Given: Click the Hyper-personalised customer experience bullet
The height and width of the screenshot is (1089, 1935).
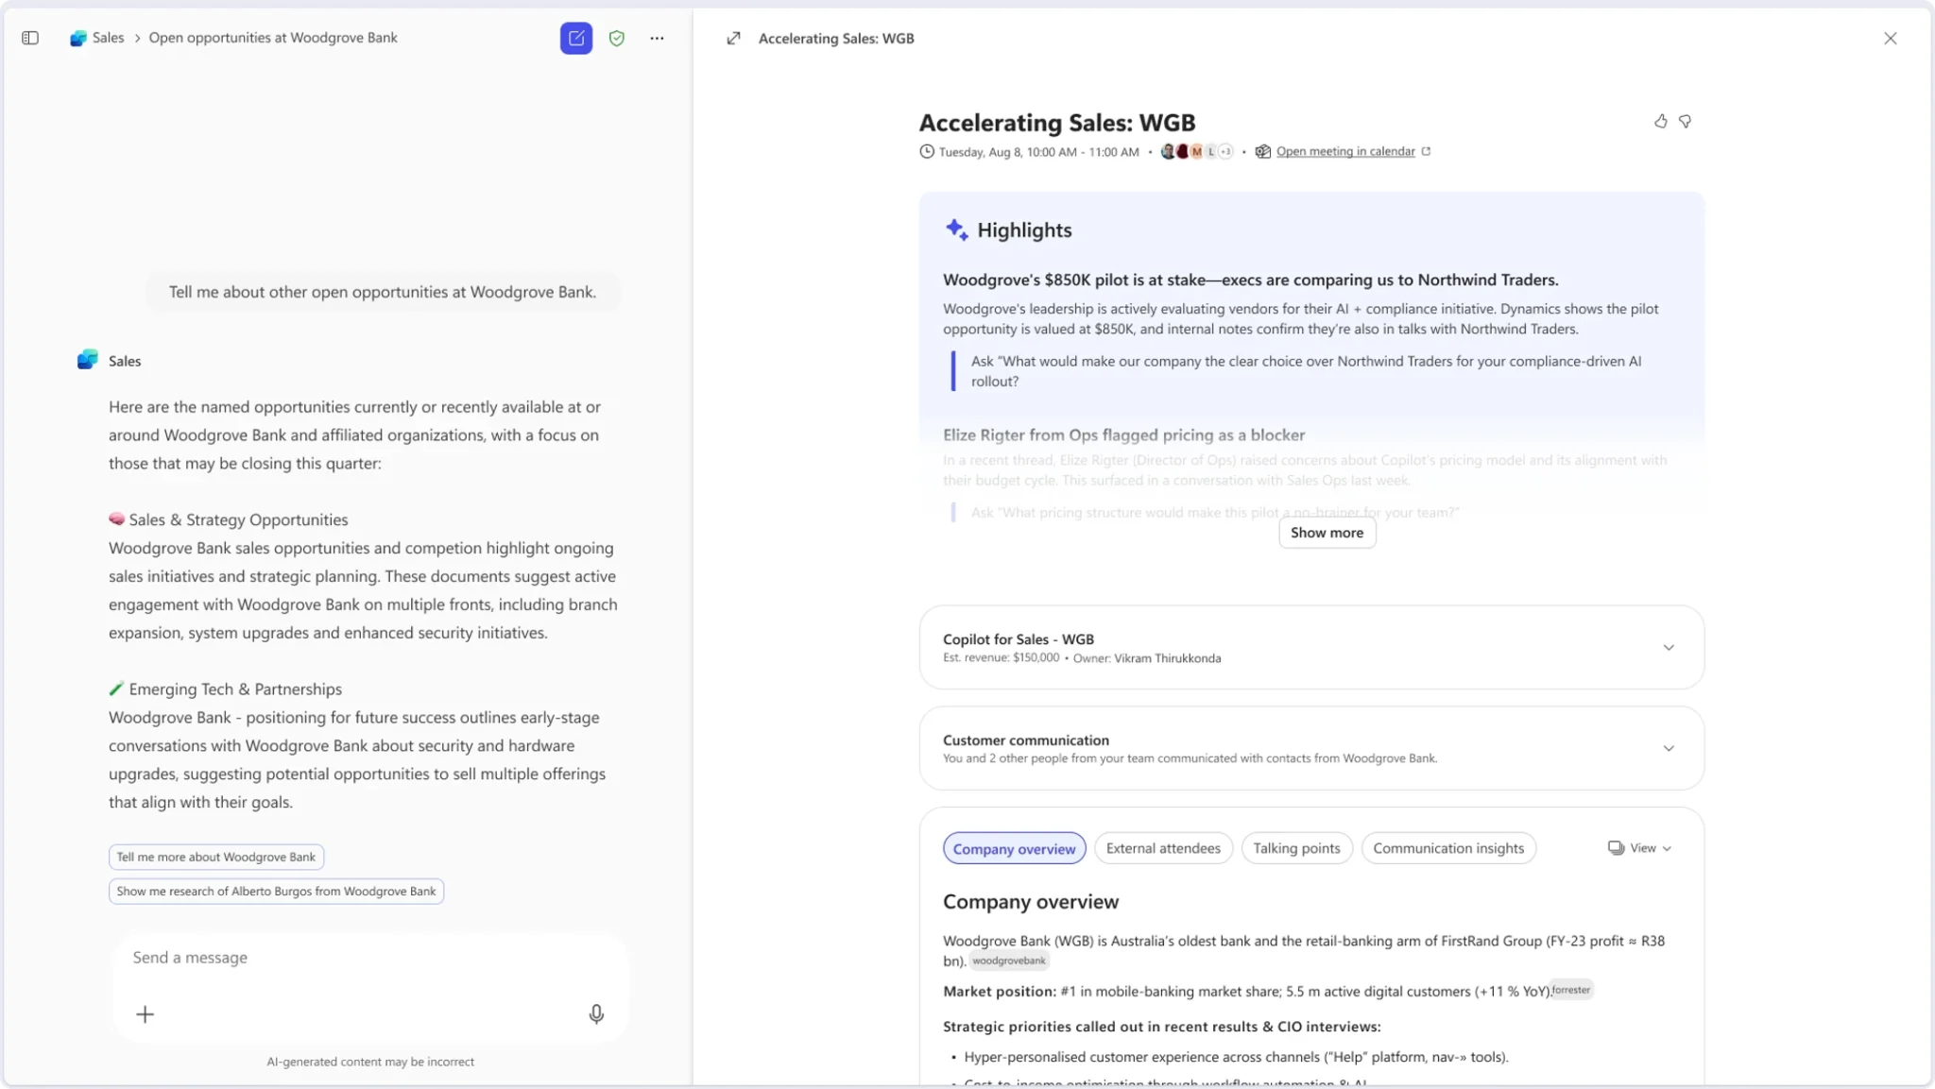Looking at the screenshot, I should 1236,1057.
